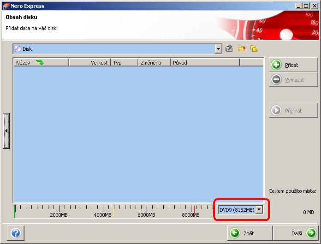Screen dimensions: 321x244
Task: Open help with the question mark button
Action: [16, 233]
